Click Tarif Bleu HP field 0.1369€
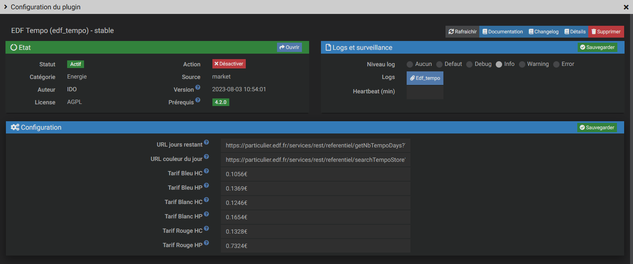Viewport: 633px width, 264px height. click(x=315, y=188)
